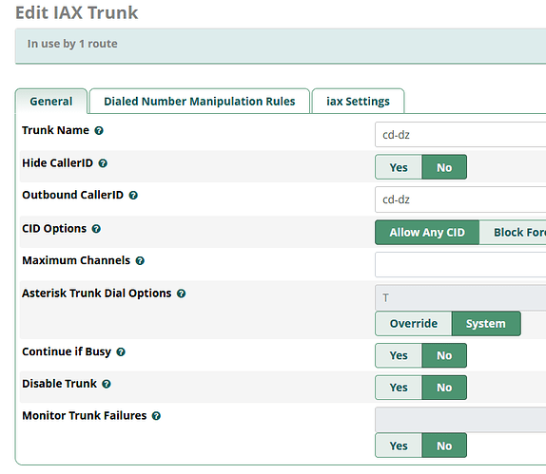546x474 pixels.
Task: Show Monitor Trunk Failures help icon
Action: 156,416
